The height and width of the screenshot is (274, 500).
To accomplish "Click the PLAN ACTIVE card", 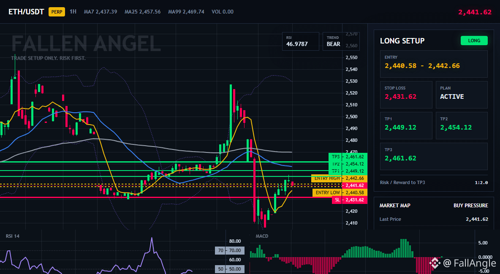I will tap(462, 95).
